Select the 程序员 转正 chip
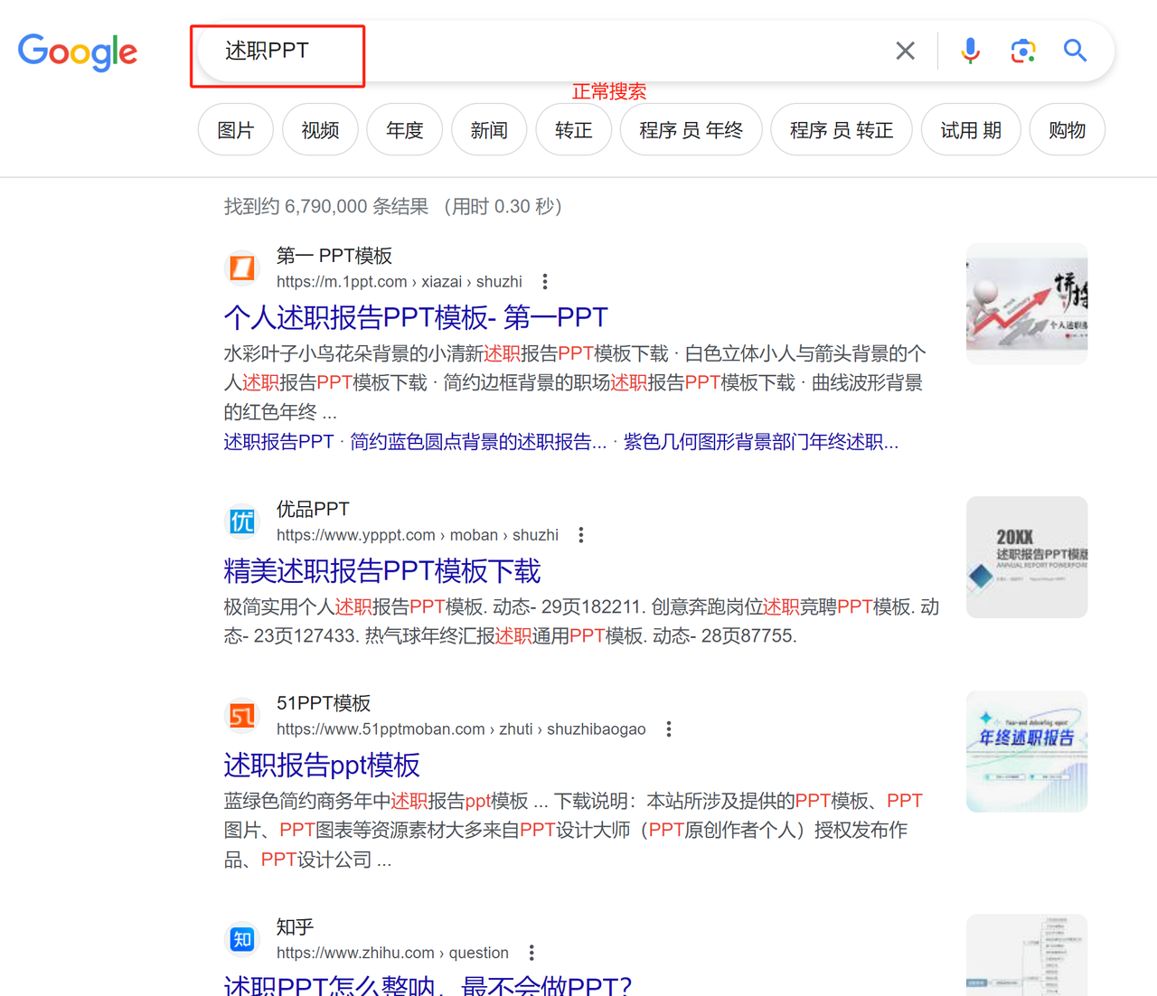 point(842,130)
